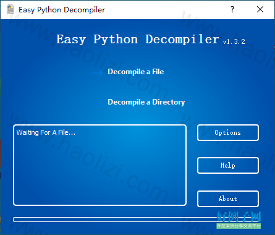The width and height of the screenshot is (275, 235).
Task: Close the Easy Python Decompiler window
Action: 260,9
